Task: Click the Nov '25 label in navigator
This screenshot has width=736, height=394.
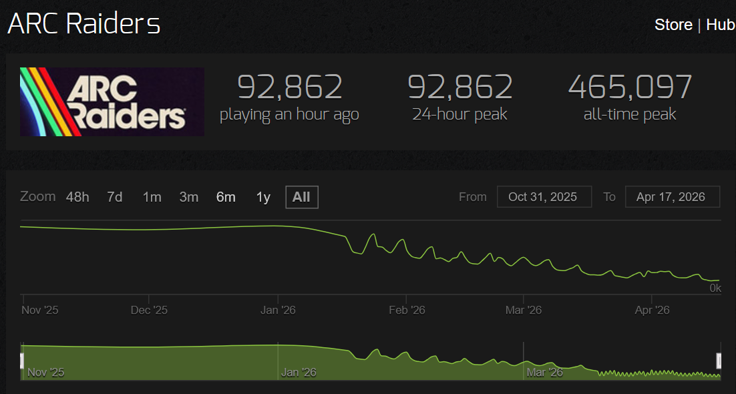Action: coord(45,373)
